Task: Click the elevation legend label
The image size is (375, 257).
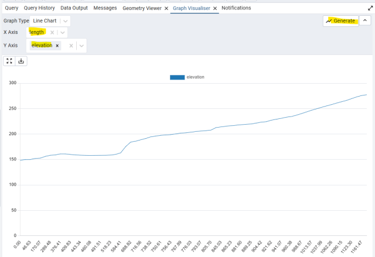Action: click(195, 77)
